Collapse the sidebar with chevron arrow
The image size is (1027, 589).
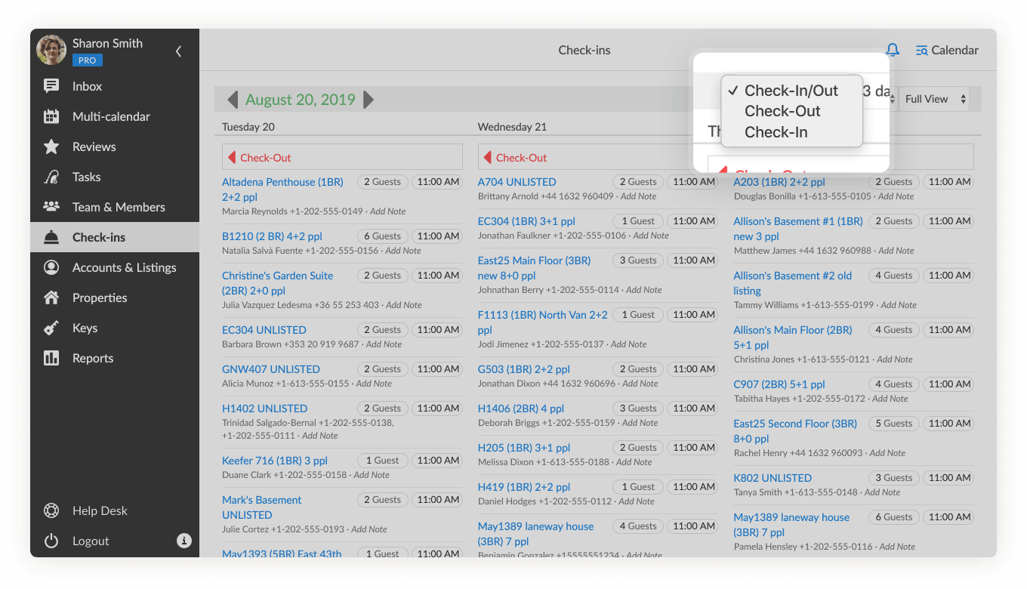(179, 51)
